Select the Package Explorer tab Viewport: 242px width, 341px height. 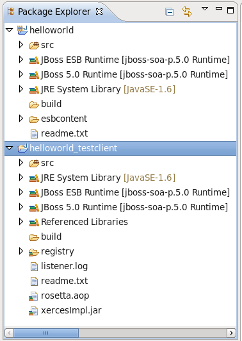(54, 12)
